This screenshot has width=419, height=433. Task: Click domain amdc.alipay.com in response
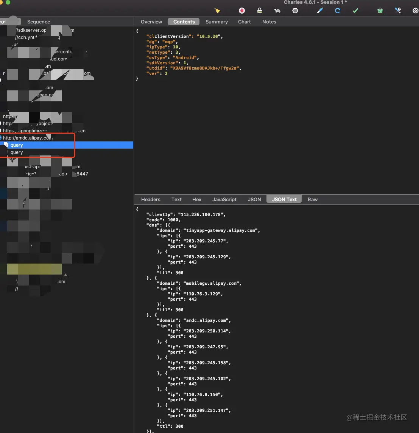(207, 320)
